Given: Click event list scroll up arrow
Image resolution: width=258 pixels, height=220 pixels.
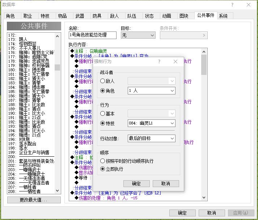Looking at the screenshot, I should click(57, 36).
